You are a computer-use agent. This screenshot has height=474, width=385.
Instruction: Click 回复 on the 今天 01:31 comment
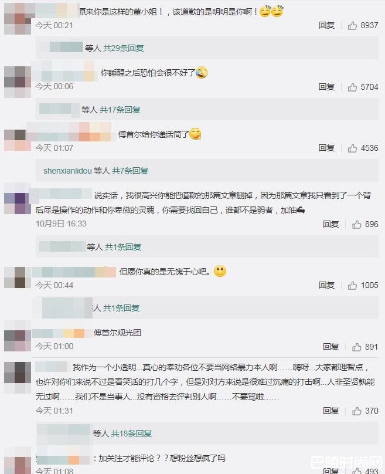331,411
